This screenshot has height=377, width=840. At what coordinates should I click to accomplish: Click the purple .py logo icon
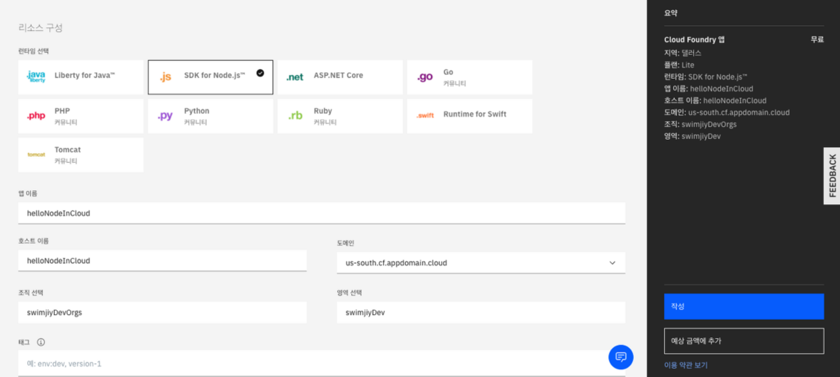click(x=165, y=116)
